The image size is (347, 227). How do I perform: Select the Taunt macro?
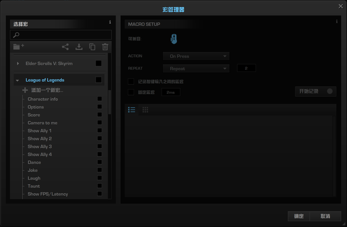tap(34, 186)
